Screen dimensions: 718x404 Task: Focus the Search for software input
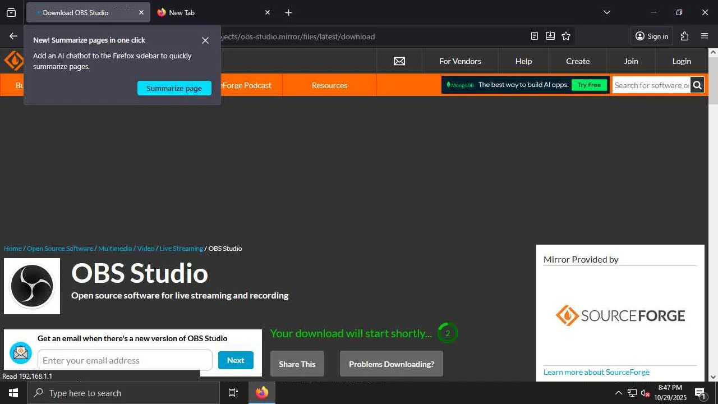point(651,85)
